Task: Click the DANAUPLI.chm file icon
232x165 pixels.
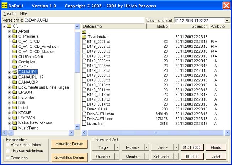Action: click(x=84, y=114)
